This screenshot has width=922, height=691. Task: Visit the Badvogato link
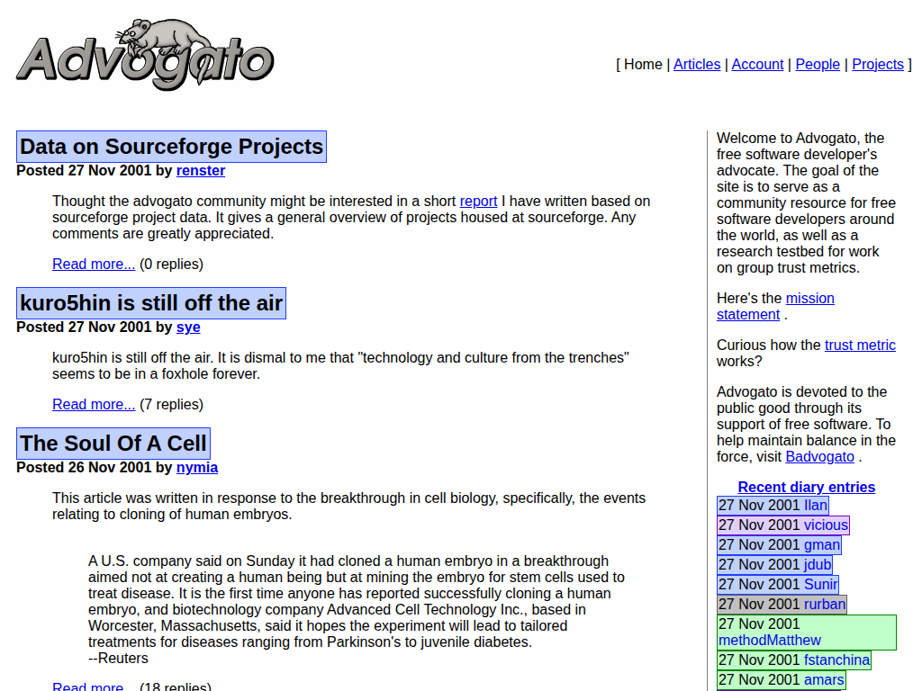819,456
